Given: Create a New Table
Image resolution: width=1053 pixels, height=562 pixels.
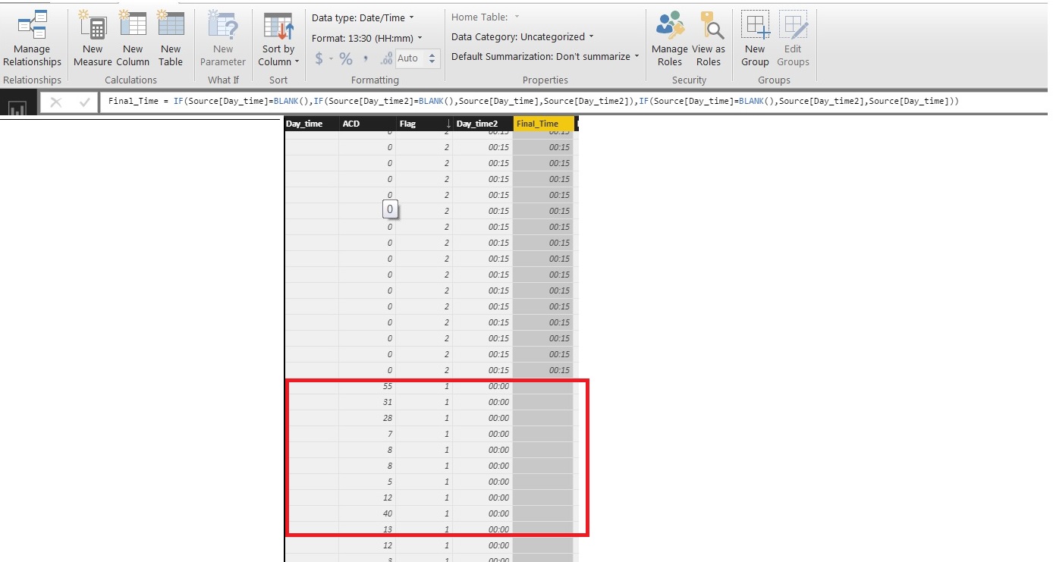Looking at the screenshot, I should point(171,39).
